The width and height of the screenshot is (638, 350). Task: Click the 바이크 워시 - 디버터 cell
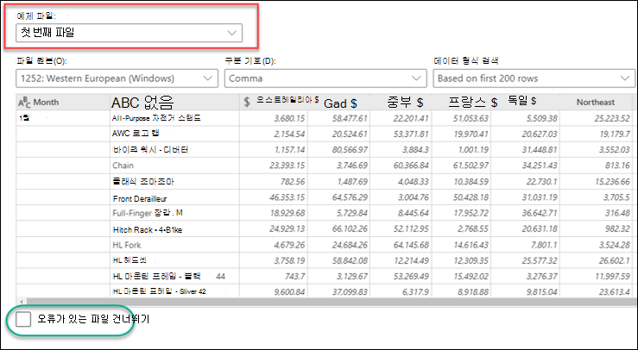(174, 150)
